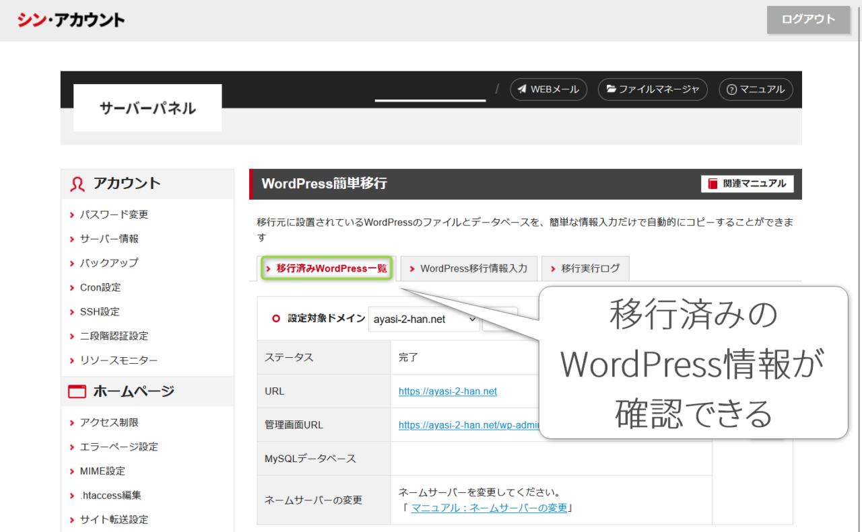Viewport: 862px width, 532px height.
Task: Click the red book icon on 関連マニュアル
Action: pyautogui.click(x=713, y=184)
